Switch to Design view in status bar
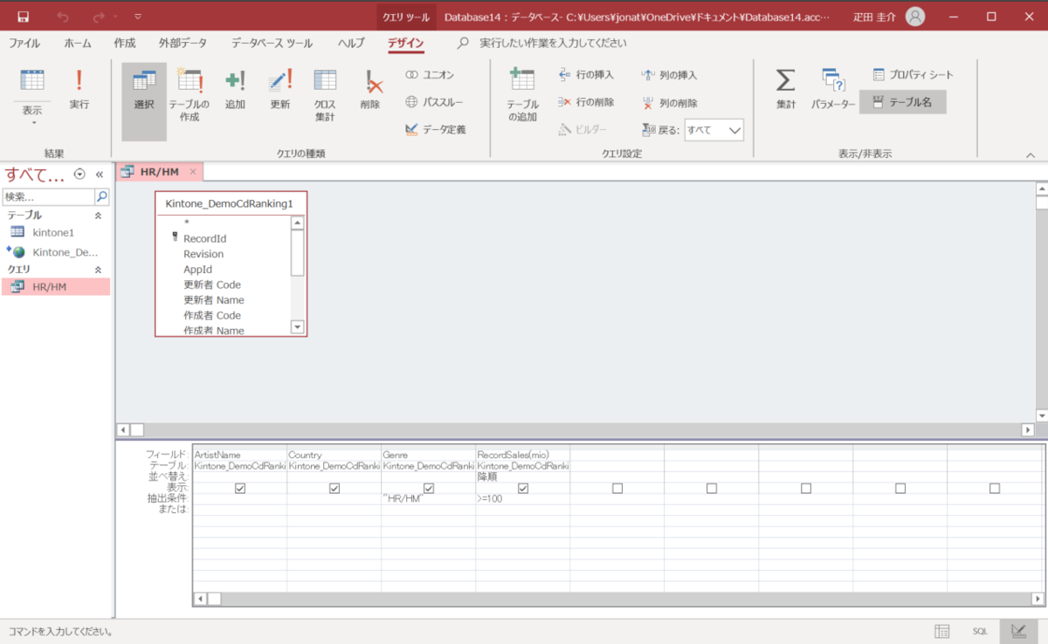Screen dimensions: 1048x644 (x=1018, y=631)
